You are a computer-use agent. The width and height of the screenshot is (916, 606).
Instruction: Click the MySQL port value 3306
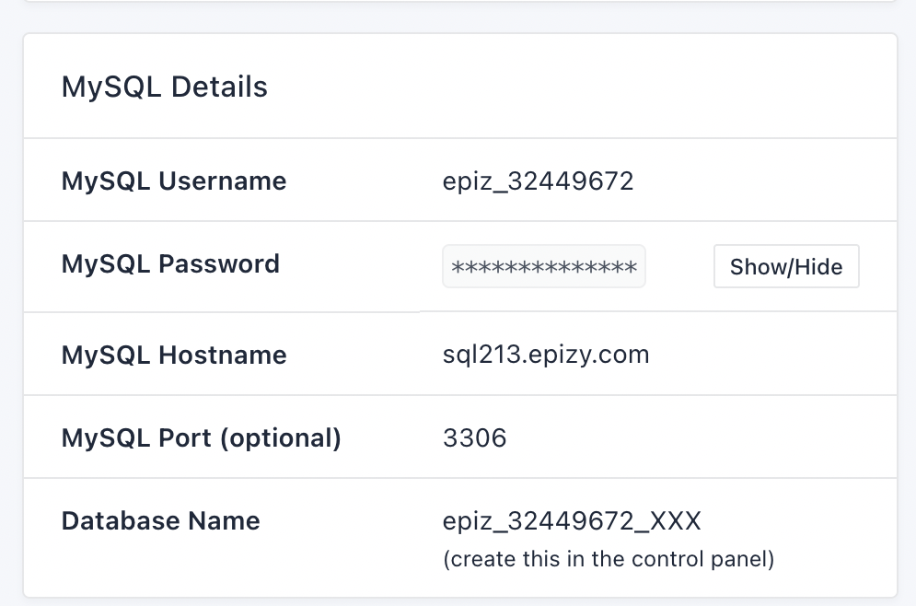click(474, 437)
